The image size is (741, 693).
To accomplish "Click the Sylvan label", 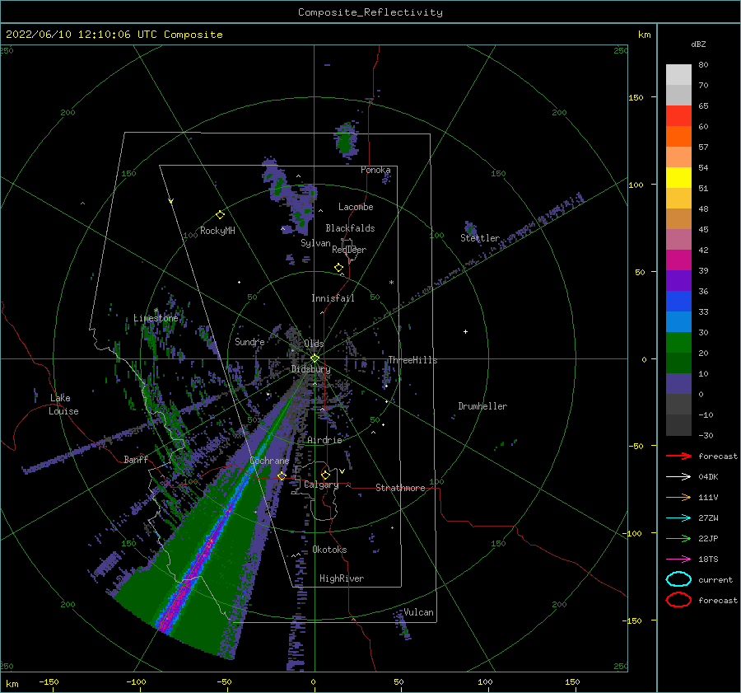I will pyautogui.click(x=315, y=243).
